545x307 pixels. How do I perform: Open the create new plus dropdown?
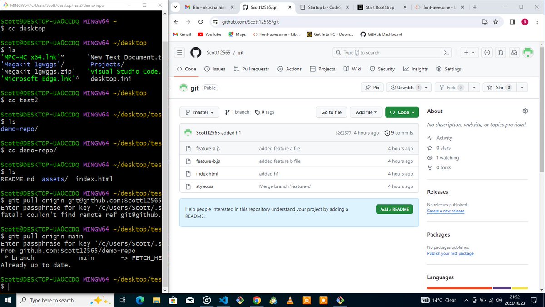click(469, 53)
